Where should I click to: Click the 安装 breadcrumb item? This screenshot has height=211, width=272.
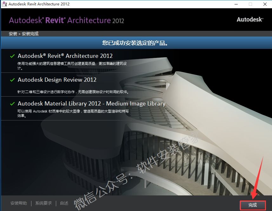click(13, 34)
